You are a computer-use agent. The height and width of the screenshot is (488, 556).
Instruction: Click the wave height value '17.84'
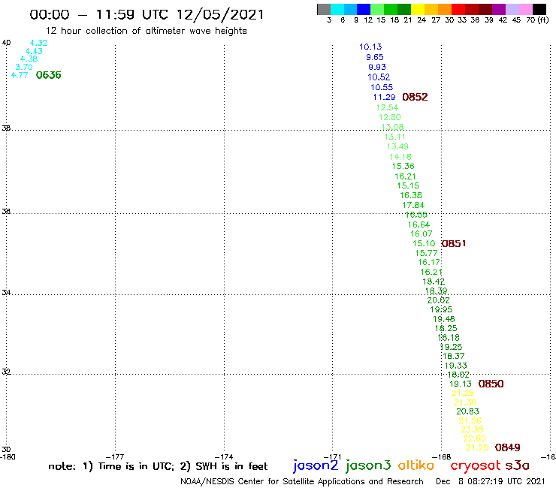[x=413, y=205]
